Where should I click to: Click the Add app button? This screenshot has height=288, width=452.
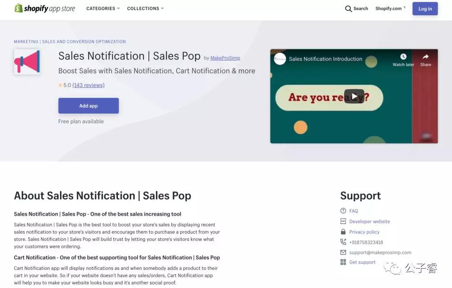(88, 106)
